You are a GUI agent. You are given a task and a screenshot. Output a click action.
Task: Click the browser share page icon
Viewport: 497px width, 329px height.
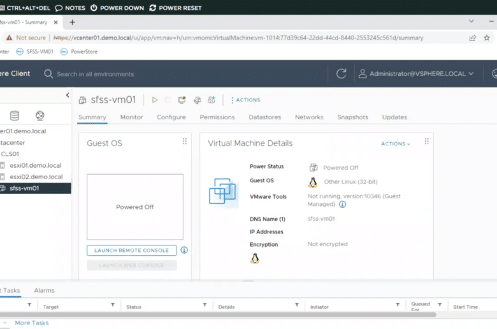(x=473, y=38)
